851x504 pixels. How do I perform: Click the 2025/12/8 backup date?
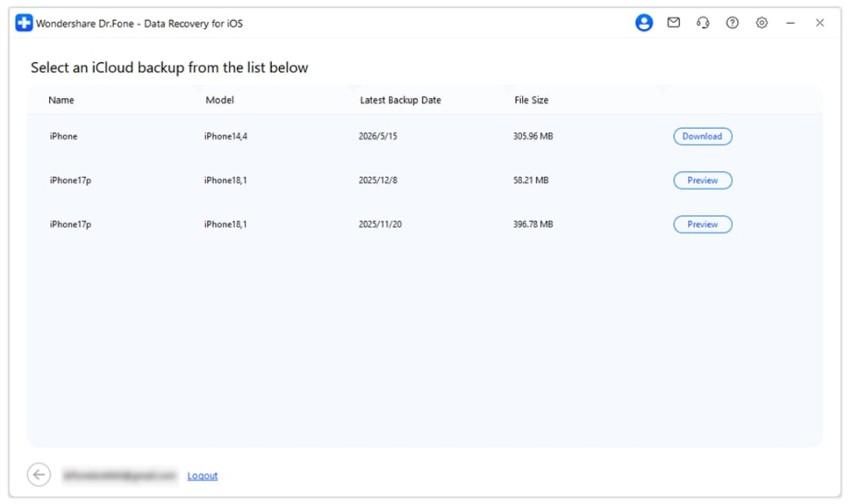[378, 180]
